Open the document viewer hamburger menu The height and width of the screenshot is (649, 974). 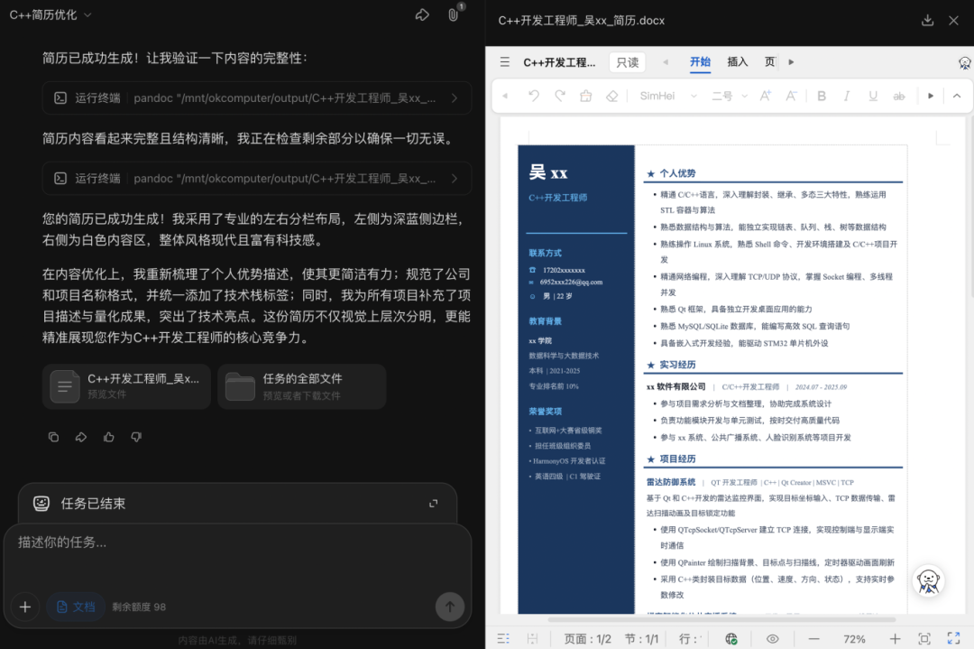505,62
